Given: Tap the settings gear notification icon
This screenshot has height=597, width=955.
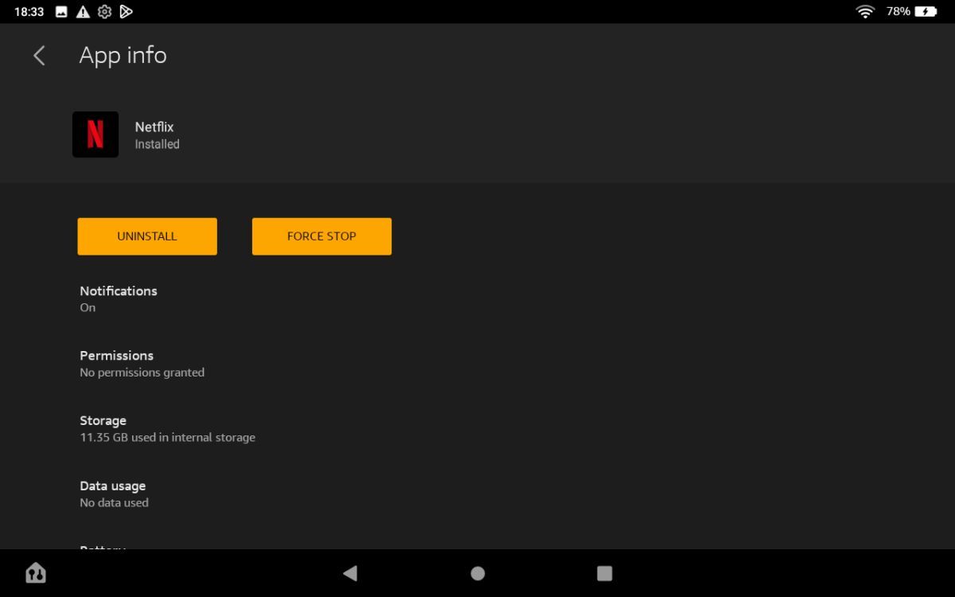Looking at the screenshot, I should click(x=104, y=12).
